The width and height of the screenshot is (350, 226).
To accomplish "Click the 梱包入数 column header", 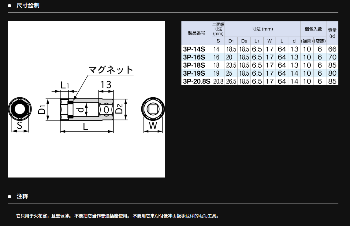I will pyautogui.click(x=313, y=29).
